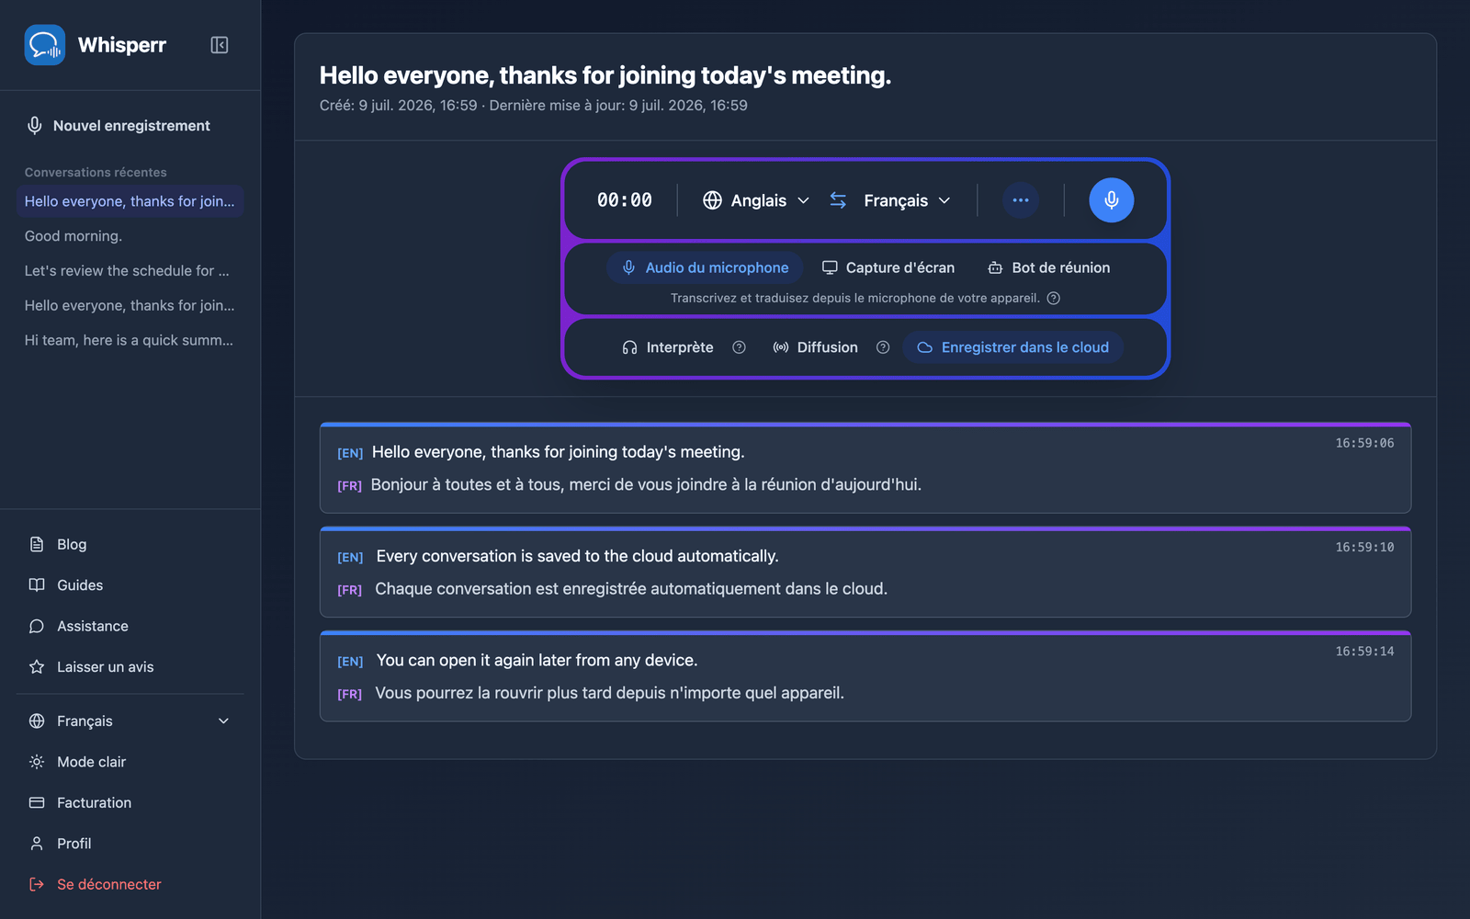This screenshot has height=919, width=1470.
Task: Click 'Bonjour à toutes et à tous' translation
Action: (x=646, y=484)
